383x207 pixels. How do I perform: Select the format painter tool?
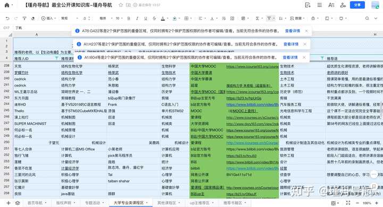[x=24, y=18]
